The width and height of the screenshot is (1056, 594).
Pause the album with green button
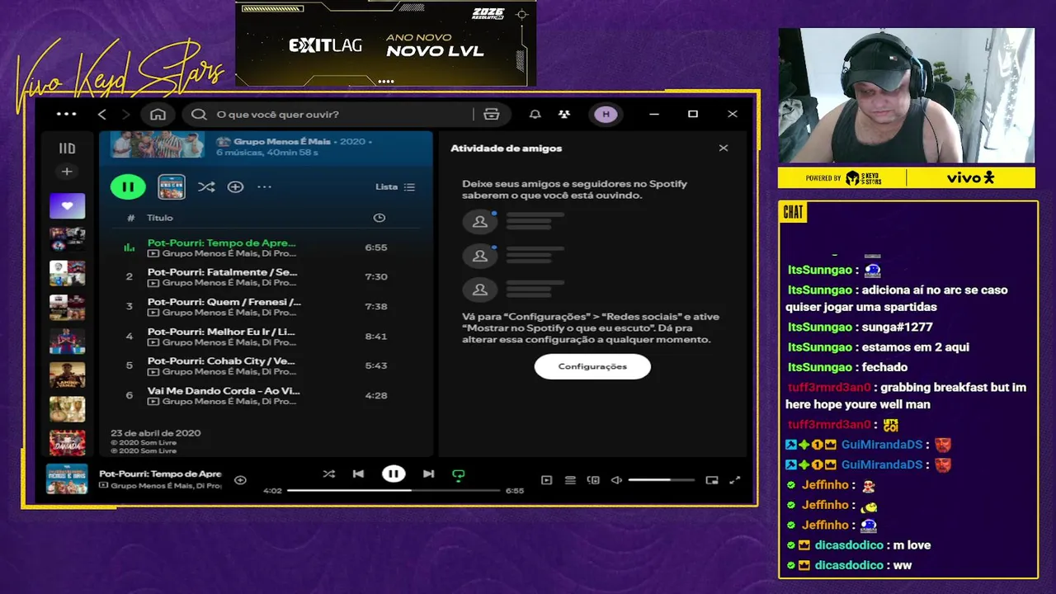pos(128,186)
